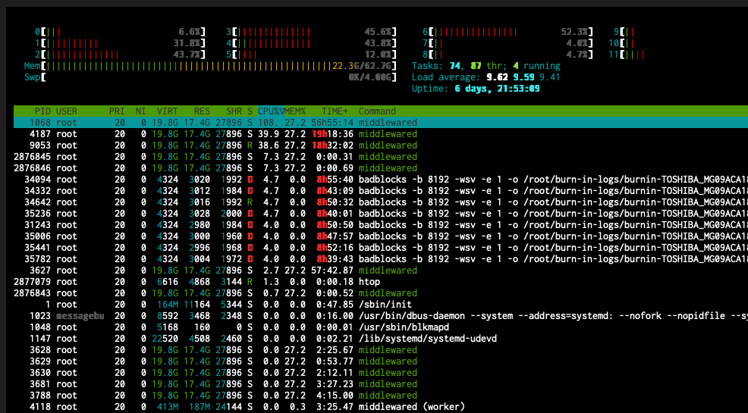The height and width of the screenshot is (413, 748).
Task: Select the middlewared (worker) row PID 4118
Action: tap(381, 407)
